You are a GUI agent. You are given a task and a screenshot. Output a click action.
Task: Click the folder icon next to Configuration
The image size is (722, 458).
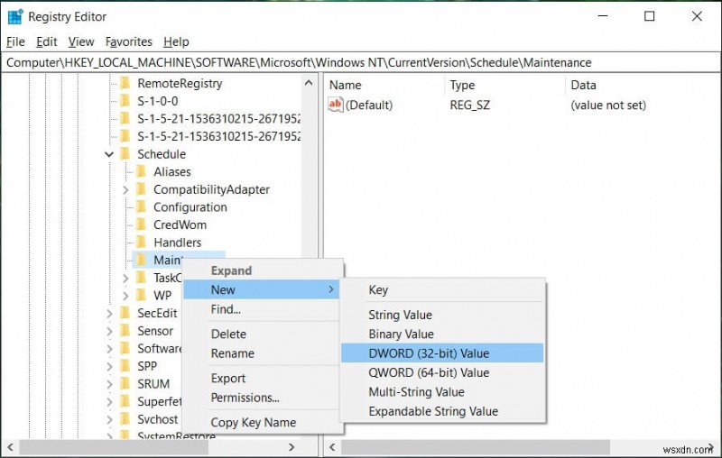(x=141, y=207)
